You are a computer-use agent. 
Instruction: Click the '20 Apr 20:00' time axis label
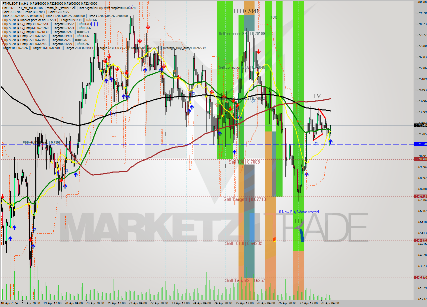(x=95, y=303)
